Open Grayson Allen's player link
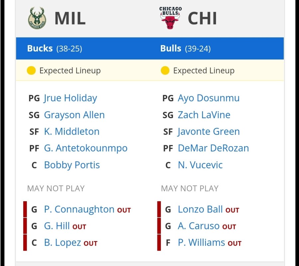Screen dimensions: 299x266 click(74, 115)
